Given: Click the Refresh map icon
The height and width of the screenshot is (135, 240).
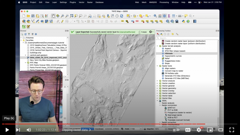Looking at the screenshot, I should (121, 16).
